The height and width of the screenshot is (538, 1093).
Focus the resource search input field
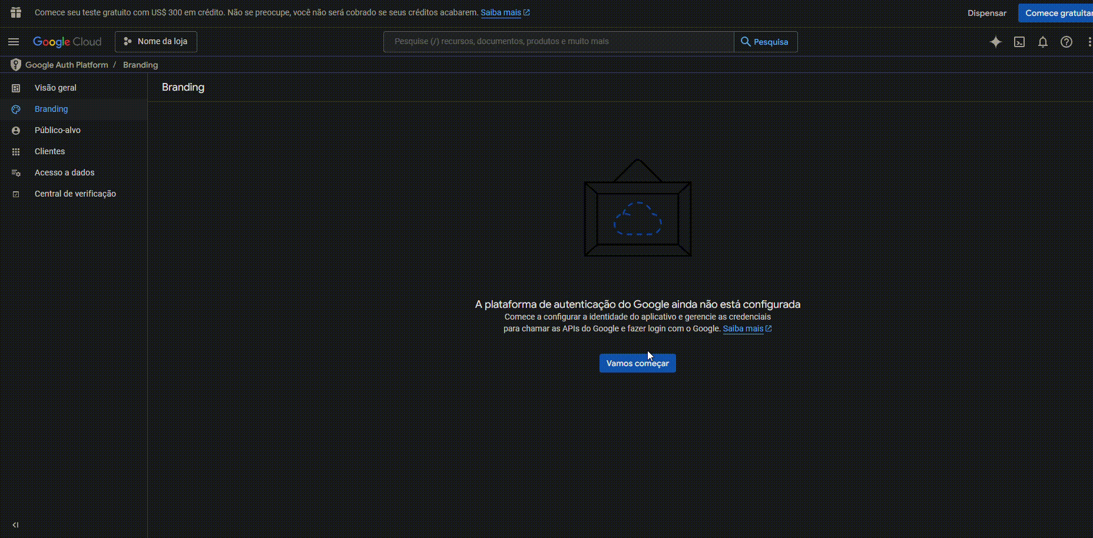click(x=558, y=41)
